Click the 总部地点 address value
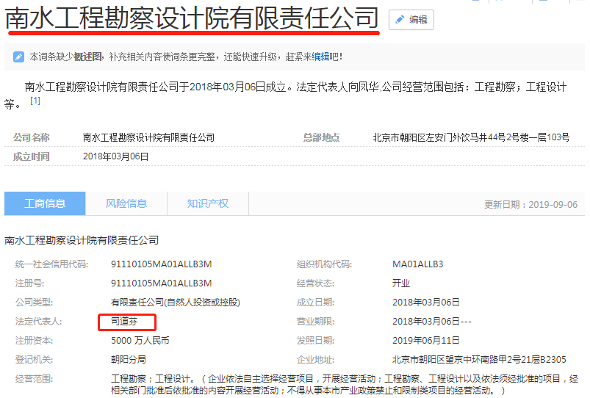 point(471,137)
